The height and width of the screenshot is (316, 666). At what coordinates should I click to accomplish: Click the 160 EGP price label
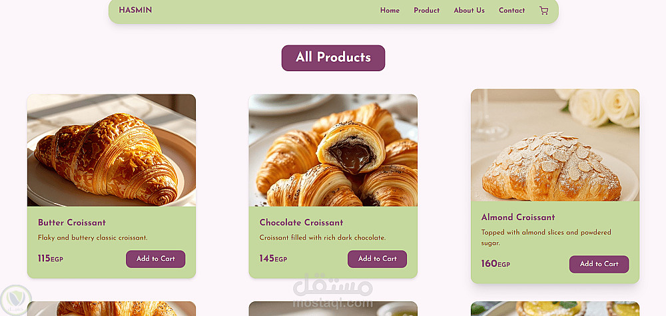coord(496,264)
